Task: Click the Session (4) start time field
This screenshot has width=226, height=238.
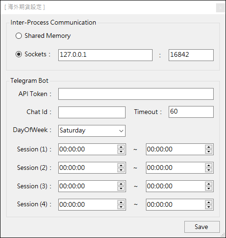Action: pyautogui.click(x=88, y=204)
